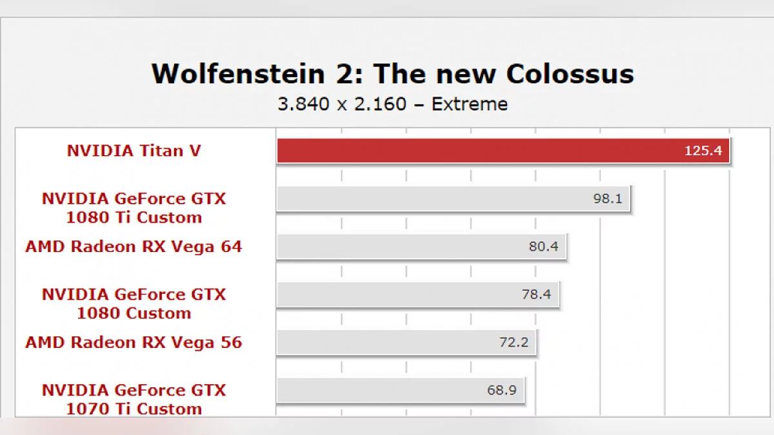Click the gray GTX 1080 Custom bar
The width and height of the screenshot is (774, 435).
(393, 295)
